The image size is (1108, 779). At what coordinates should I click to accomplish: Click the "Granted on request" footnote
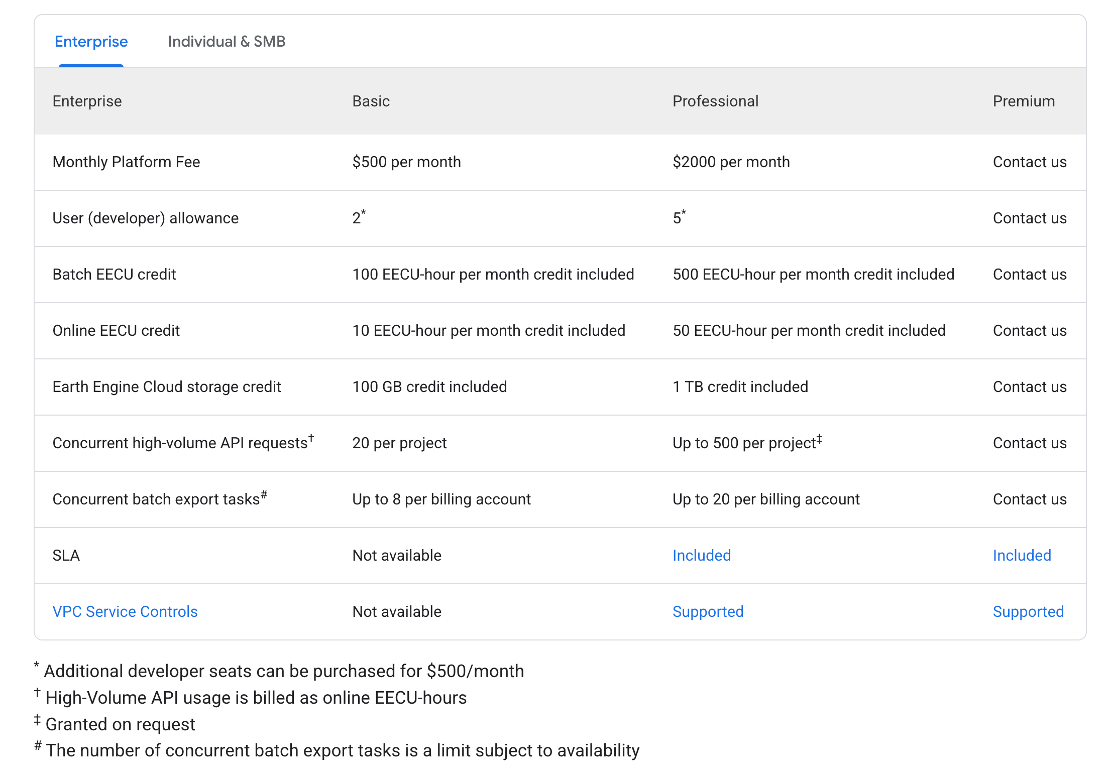click(115, 724)
